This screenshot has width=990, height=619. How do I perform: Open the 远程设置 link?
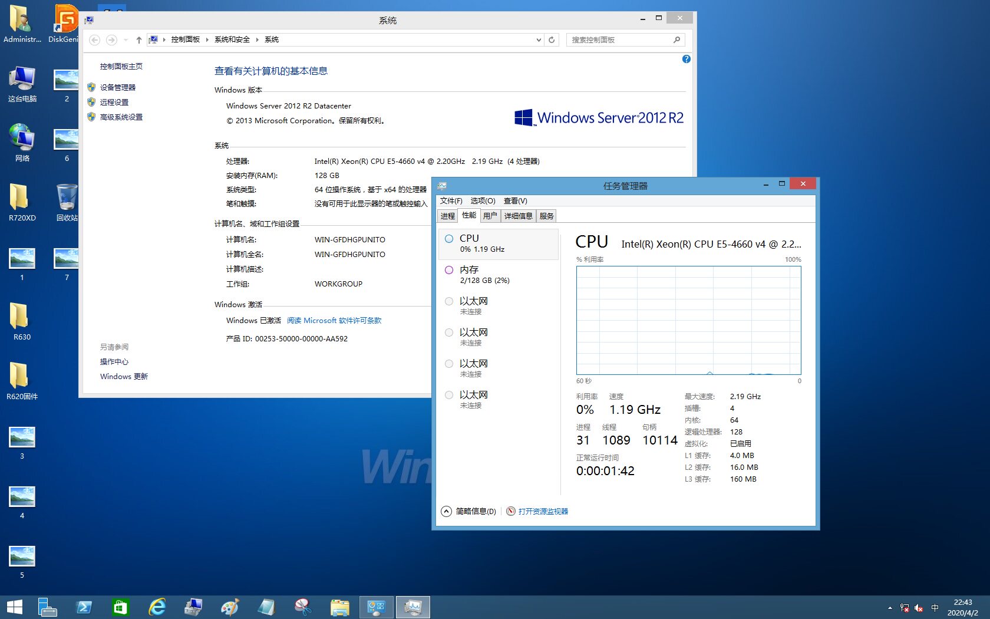(114, 102)
